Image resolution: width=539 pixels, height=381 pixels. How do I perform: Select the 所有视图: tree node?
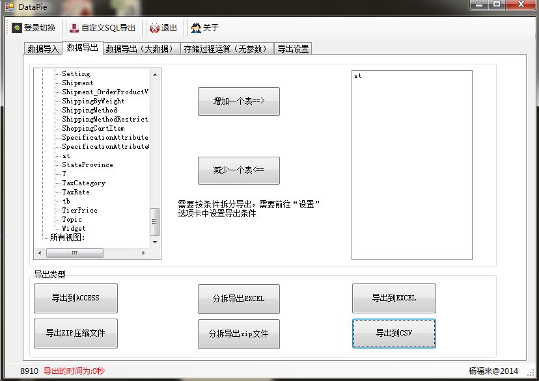67,237
